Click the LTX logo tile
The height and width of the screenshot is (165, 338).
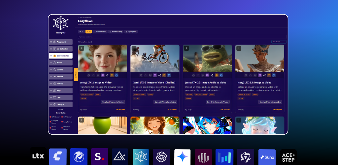click(38, 156)
